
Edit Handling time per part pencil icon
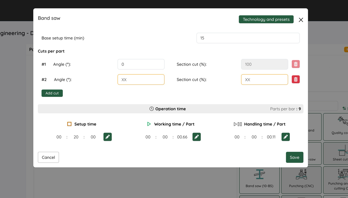[286, 137]
